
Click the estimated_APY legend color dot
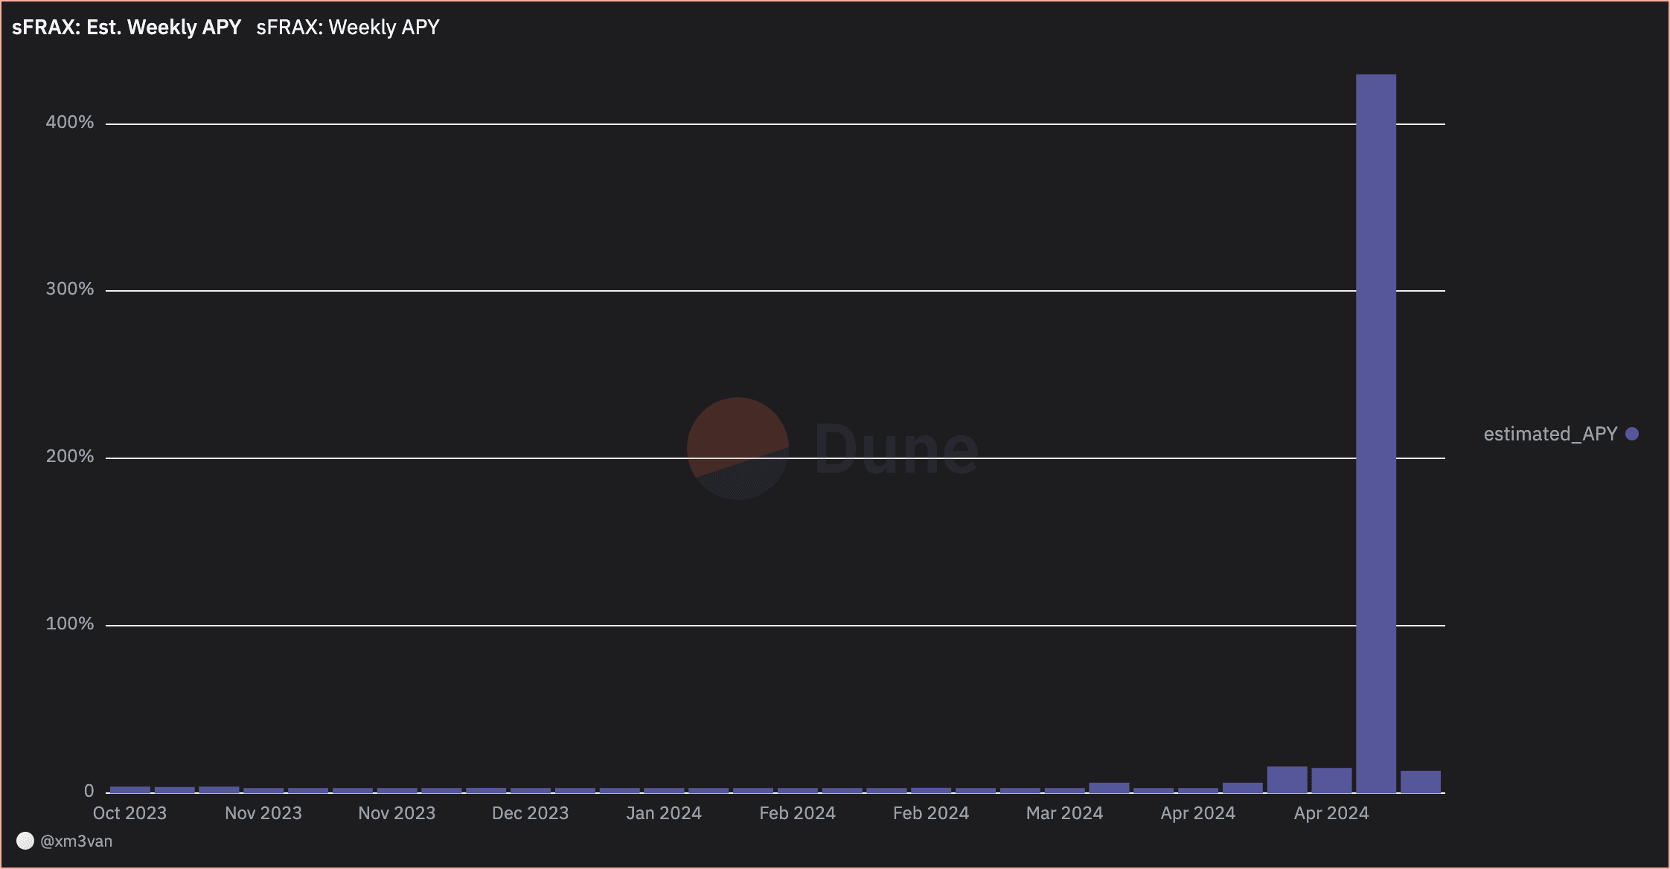(x=1632, y=434)
